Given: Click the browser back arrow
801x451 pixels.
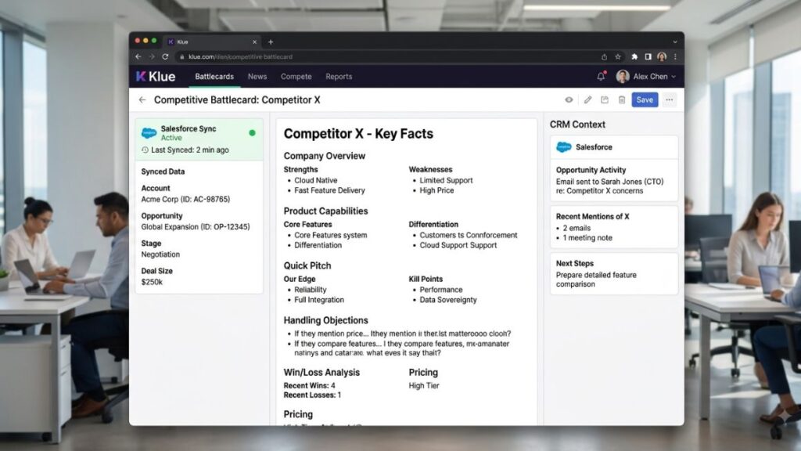Looking at the screenshot, I should pos(138,56).
